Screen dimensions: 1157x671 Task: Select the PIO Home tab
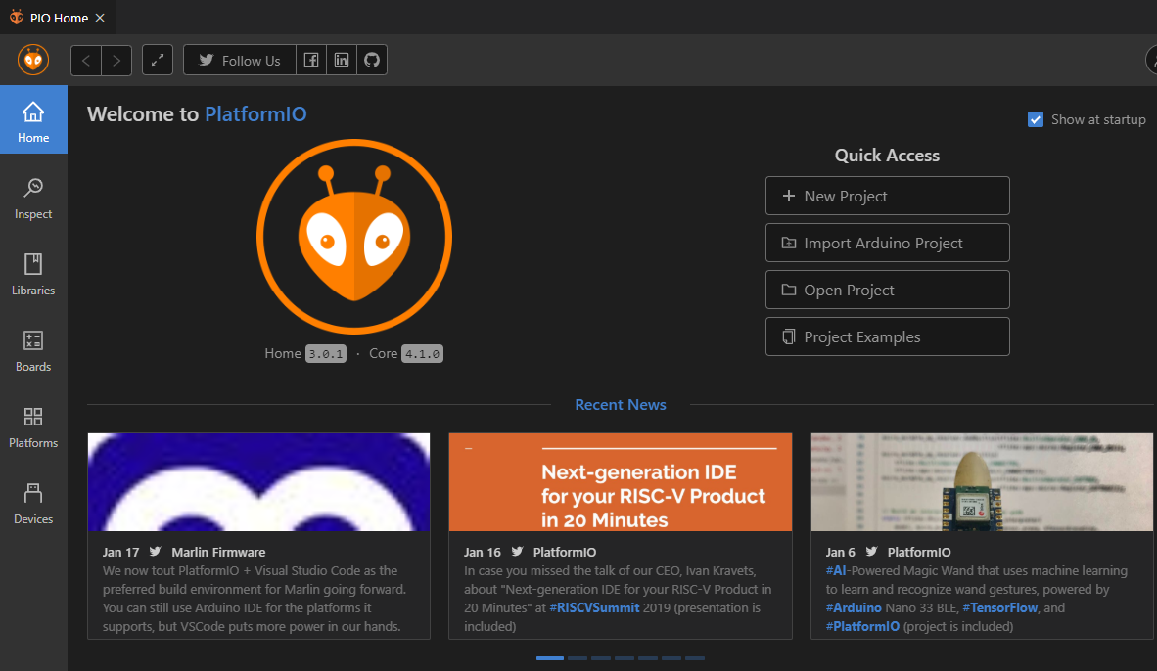(58, 18)
